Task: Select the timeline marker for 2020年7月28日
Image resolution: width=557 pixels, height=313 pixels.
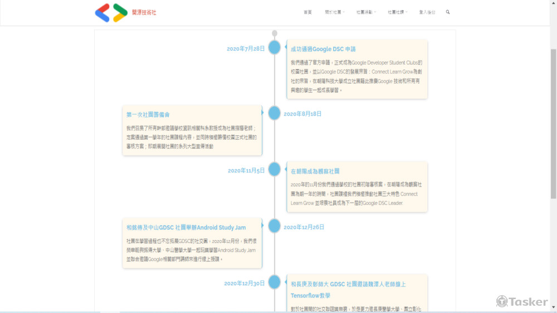Action: 274,47
